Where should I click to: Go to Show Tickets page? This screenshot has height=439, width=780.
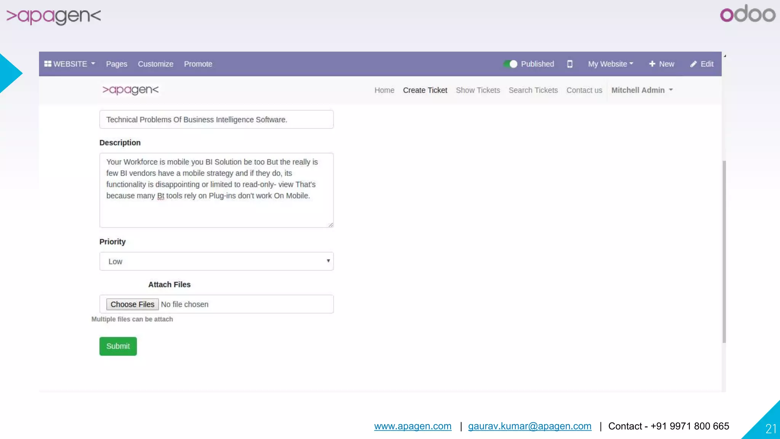click(x=478, y=90)
